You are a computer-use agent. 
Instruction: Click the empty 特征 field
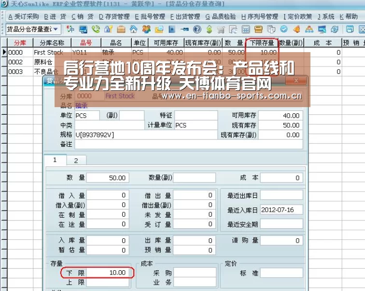tap(196, 115)
